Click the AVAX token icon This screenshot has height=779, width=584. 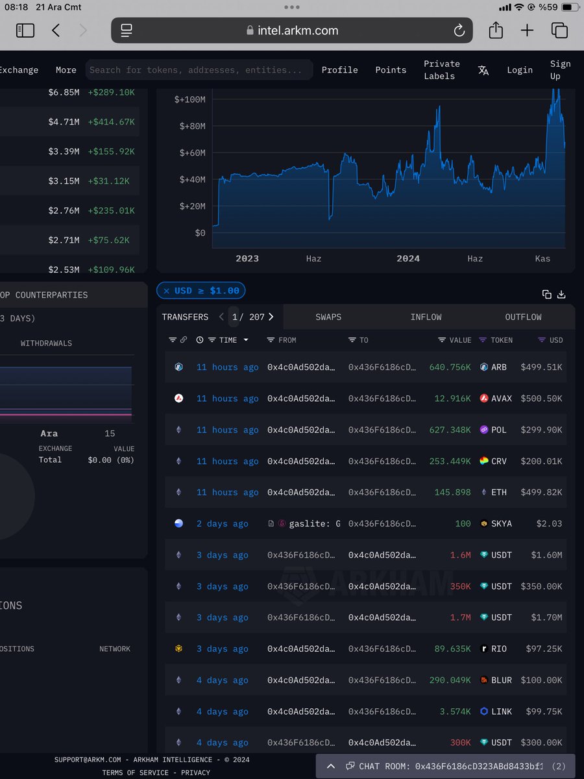click(483, 398)
